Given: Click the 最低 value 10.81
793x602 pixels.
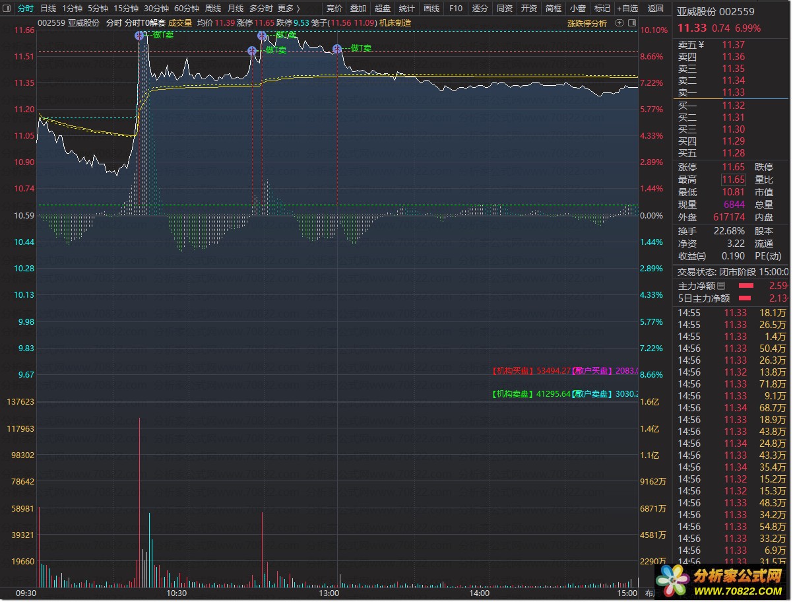Looking at the screenshot, I should tap(734, 192).
